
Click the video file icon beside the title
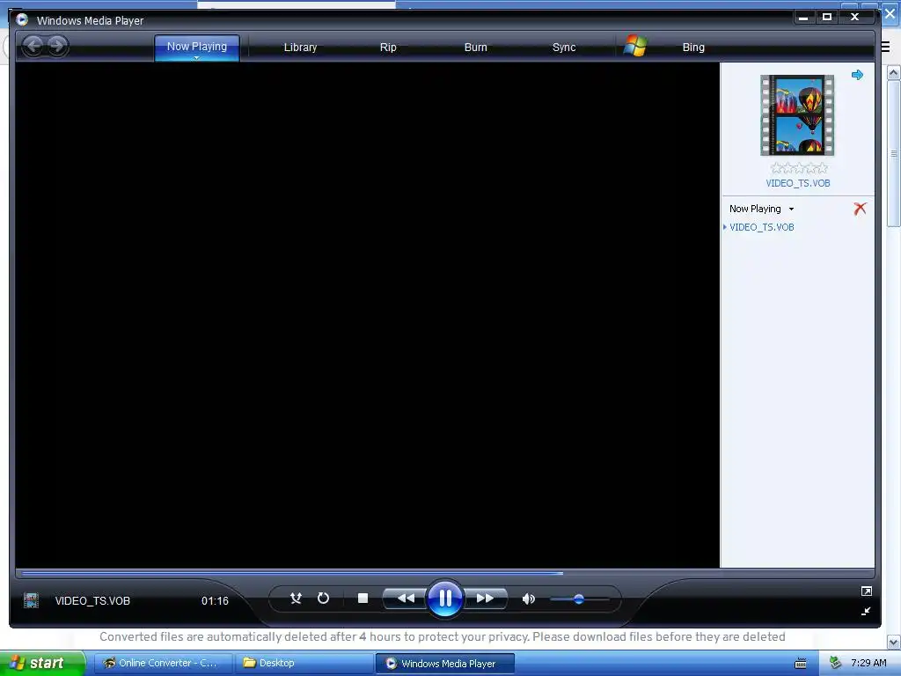(31, 600)
